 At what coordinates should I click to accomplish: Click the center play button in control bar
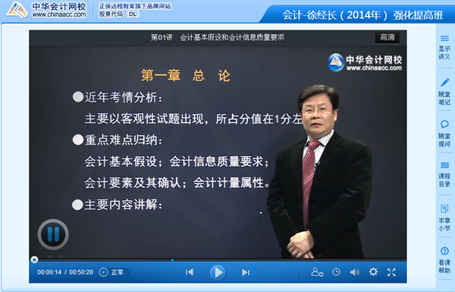[218, 272]
